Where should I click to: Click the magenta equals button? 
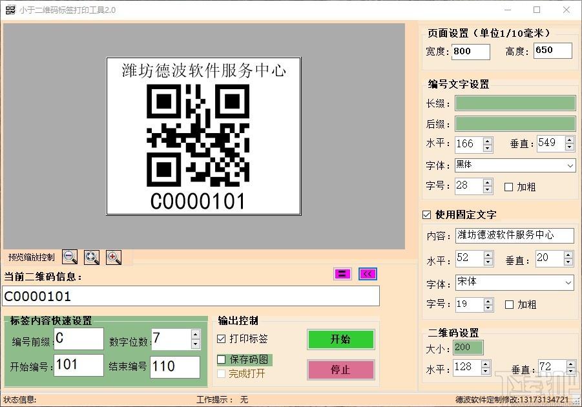(x=342, y=274)
